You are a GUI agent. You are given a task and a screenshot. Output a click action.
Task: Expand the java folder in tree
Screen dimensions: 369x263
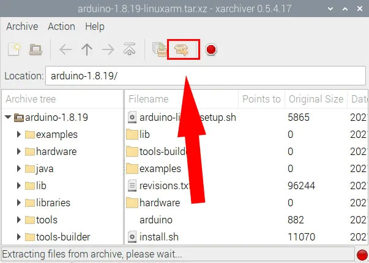point(19,168)
